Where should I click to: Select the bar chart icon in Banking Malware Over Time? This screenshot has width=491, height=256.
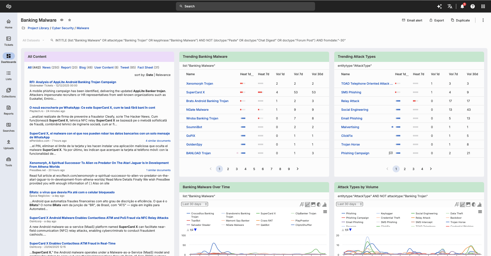point(325,204)
